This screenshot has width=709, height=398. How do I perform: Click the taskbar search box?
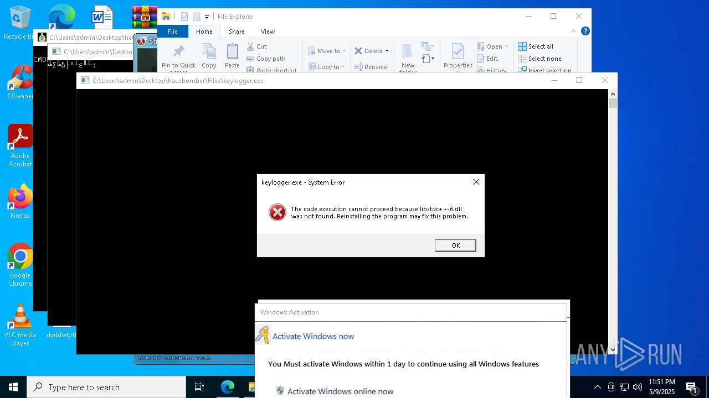[106, 387]
